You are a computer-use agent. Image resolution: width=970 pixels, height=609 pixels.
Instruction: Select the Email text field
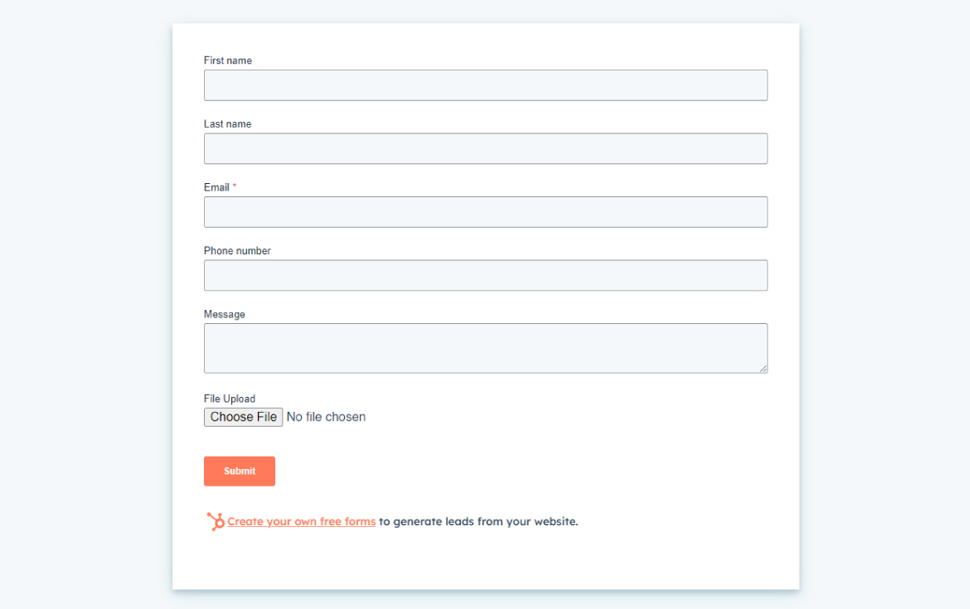tap(486, 212)
